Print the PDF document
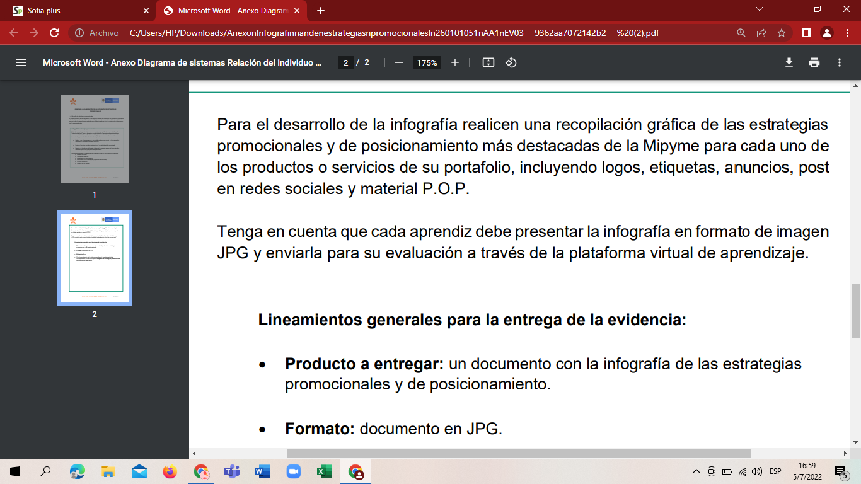The width and height of the screenshot is (861, 484). tap(814, 62)
